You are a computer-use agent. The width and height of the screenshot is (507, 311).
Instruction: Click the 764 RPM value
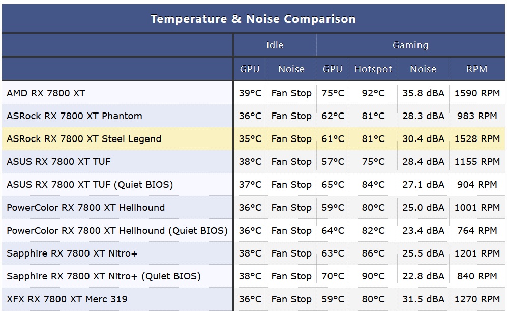(476, 231)
